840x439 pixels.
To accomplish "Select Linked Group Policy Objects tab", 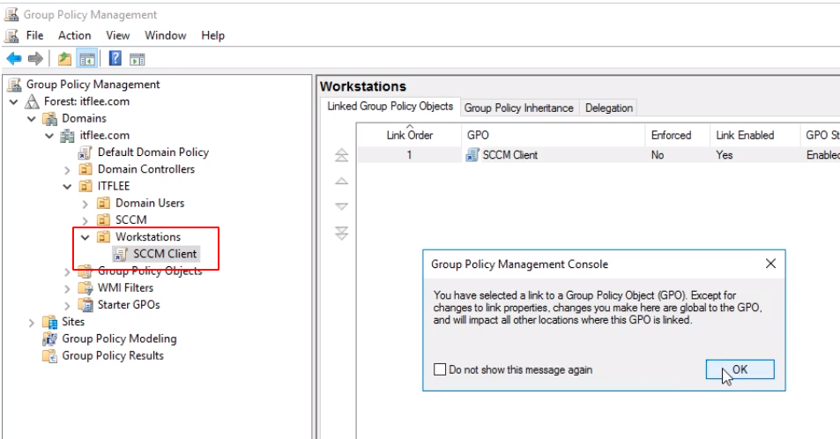I will (390, 106).
